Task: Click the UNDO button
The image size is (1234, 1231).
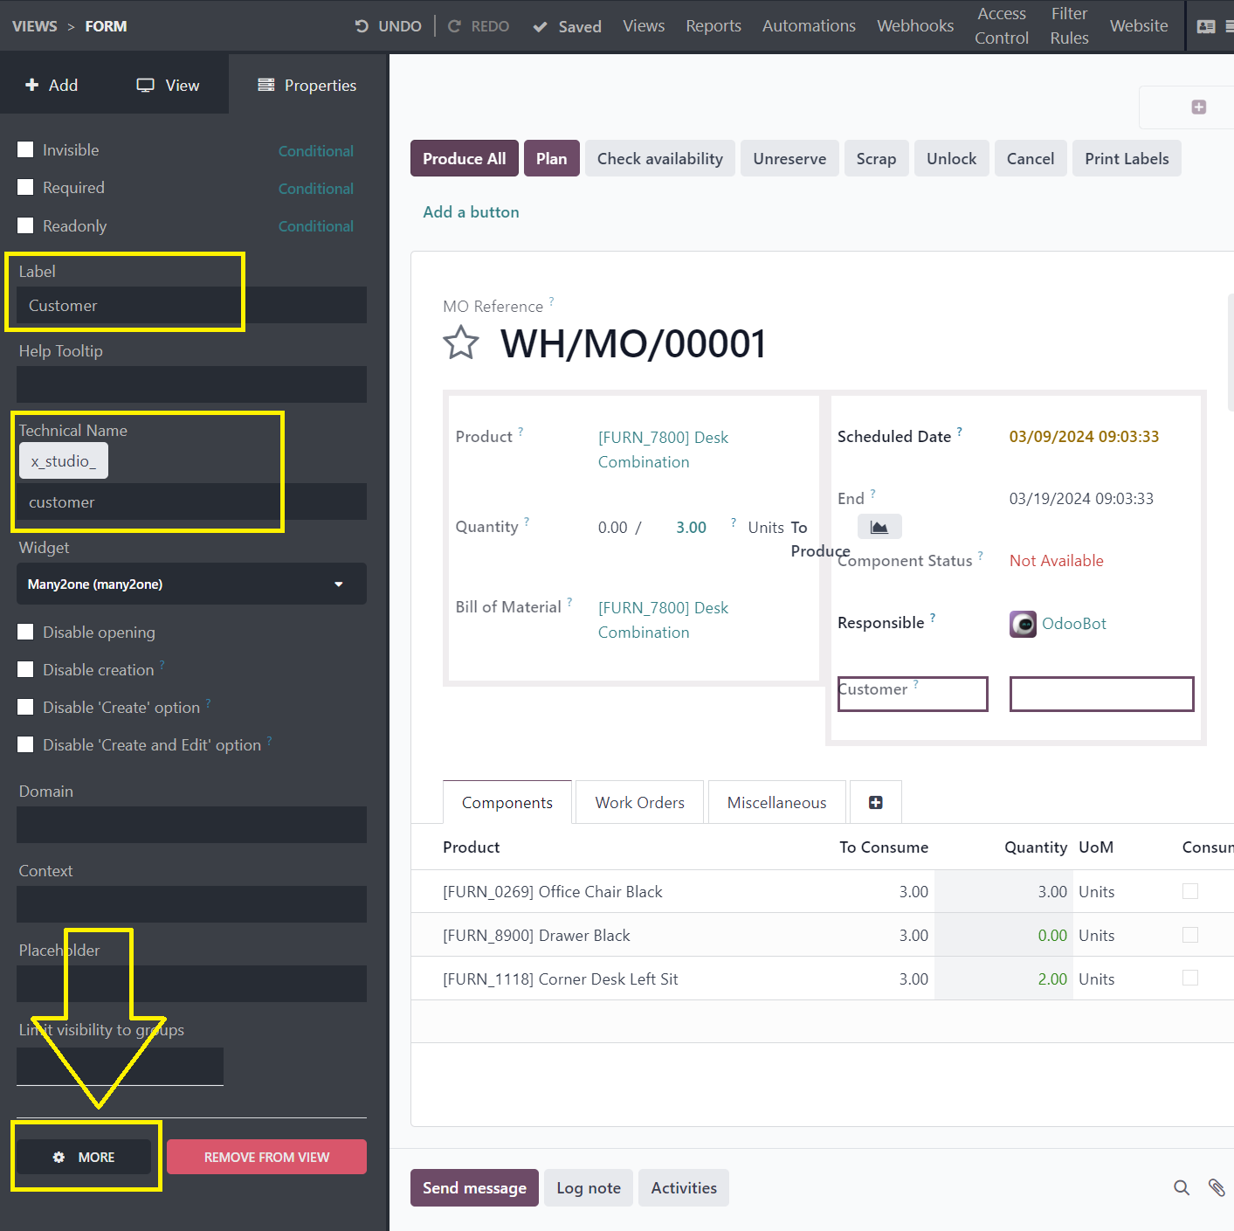Action: [388, 26]
